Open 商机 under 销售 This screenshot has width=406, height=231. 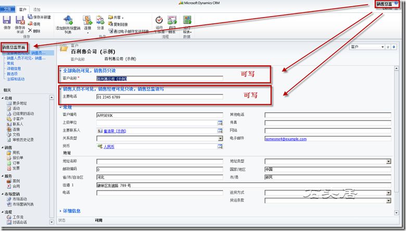click(x=14, y=153)
